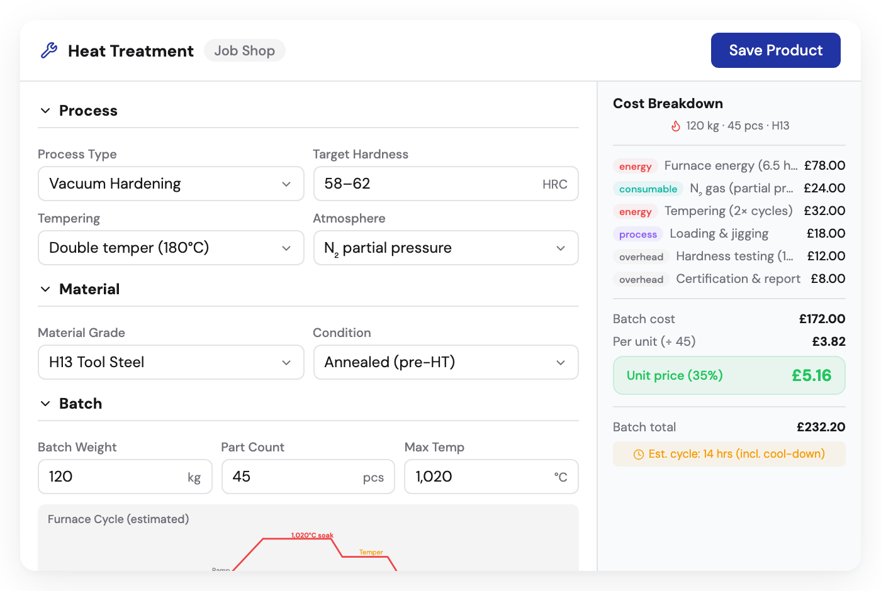The width and height of the screenshot is (881, 591).
Task: Toggle the process tag on Loading & jigging
Action: click(637, 234)
